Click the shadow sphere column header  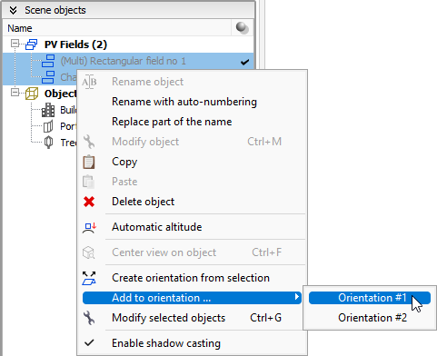click(243, 28)
